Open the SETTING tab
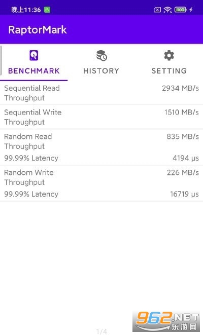Viewport: 203px width, 335px height. click(169, 71)
